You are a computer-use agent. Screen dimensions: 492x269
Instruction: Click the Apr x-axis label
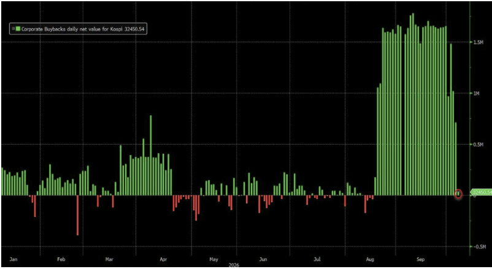coord(163,259)
